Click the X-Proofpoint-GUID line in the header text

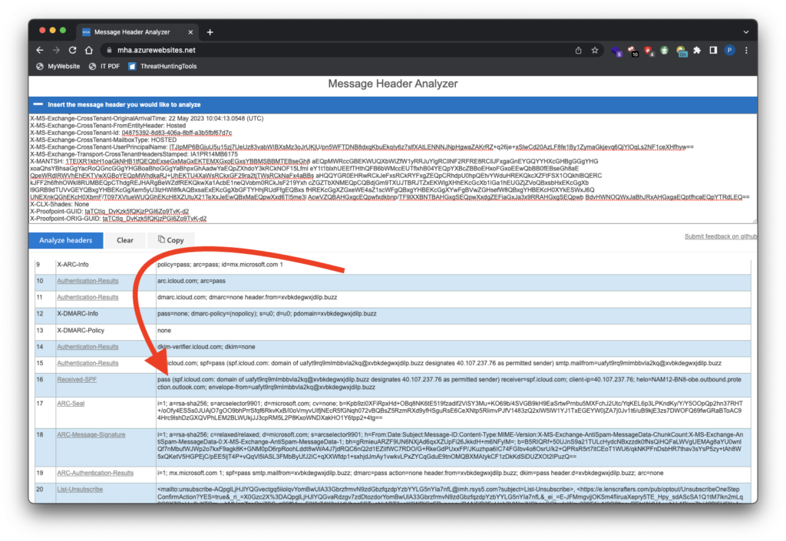point(109,211)
